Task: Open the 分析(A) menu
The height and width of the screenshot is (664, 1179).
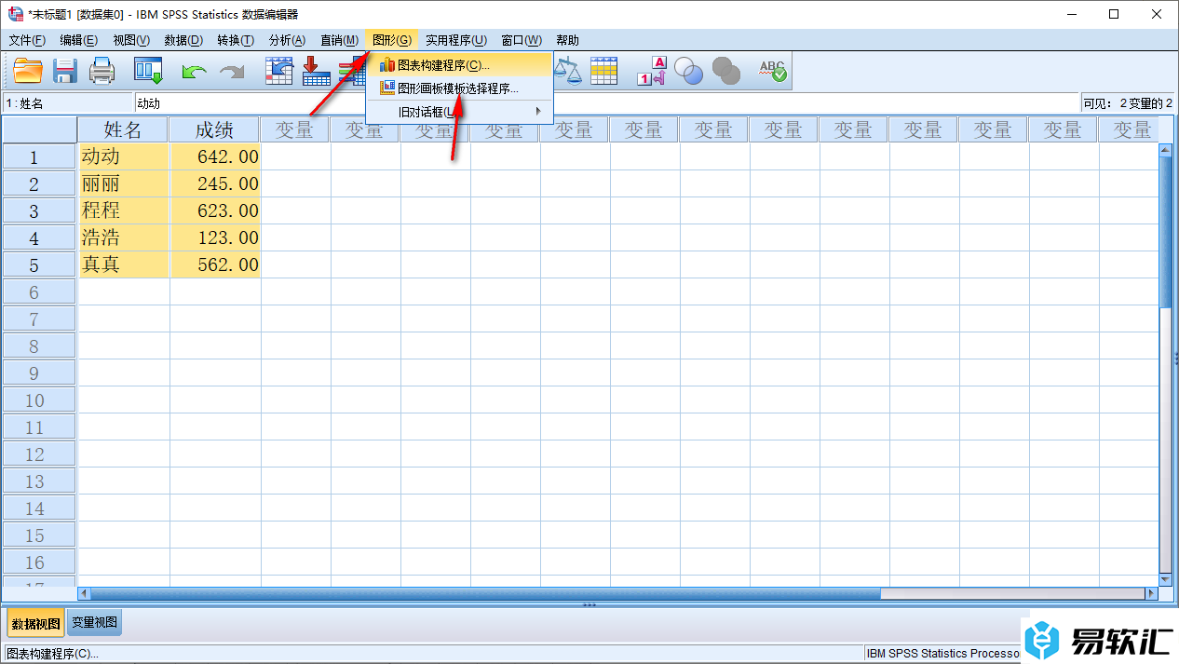Action: coord(287,40)
